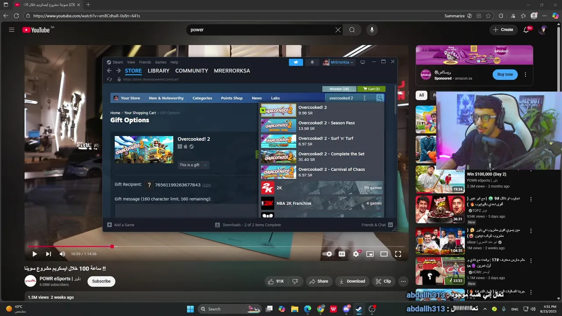Clear the search text with the X
Viewport: 562px width, 316px height.
pos(338,30)
